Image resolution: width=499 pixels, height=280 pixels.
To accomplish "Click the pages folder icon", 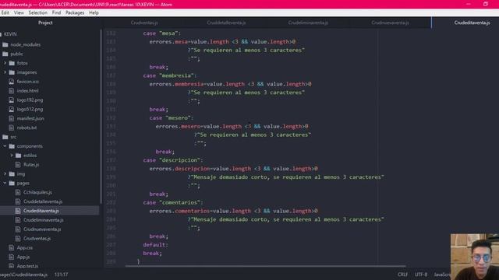I will (x=12, y=184).
